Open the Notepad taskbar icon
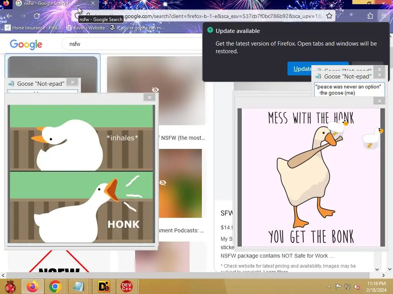Viewport: 393px width, 294px height. click(x=78, y=286)
